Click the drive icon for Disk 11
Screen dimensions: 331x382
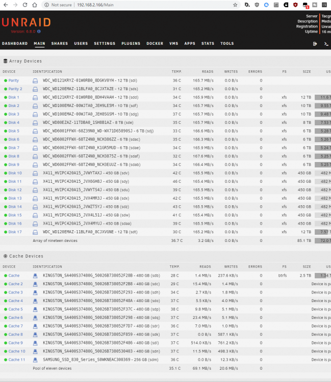click(x=35, y=181)
